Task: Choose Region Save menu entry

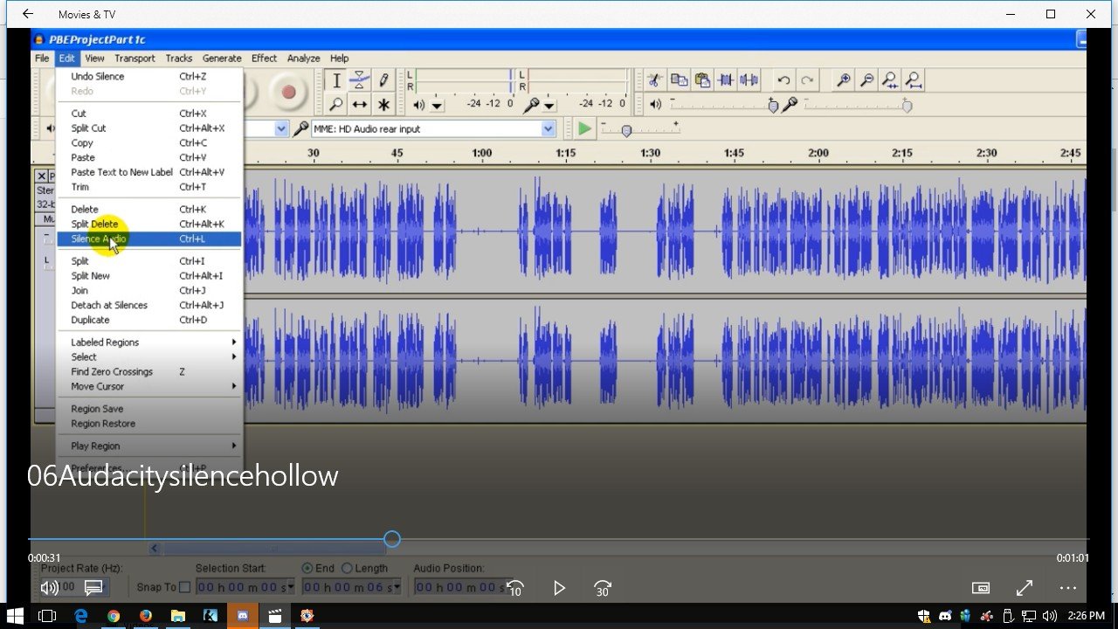Action: 149,409
